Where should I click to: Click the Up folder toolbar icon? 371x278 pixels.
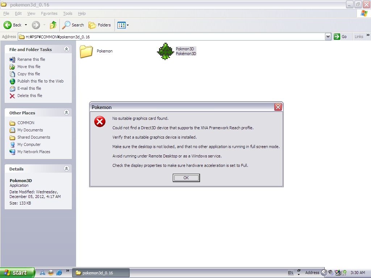53,25
